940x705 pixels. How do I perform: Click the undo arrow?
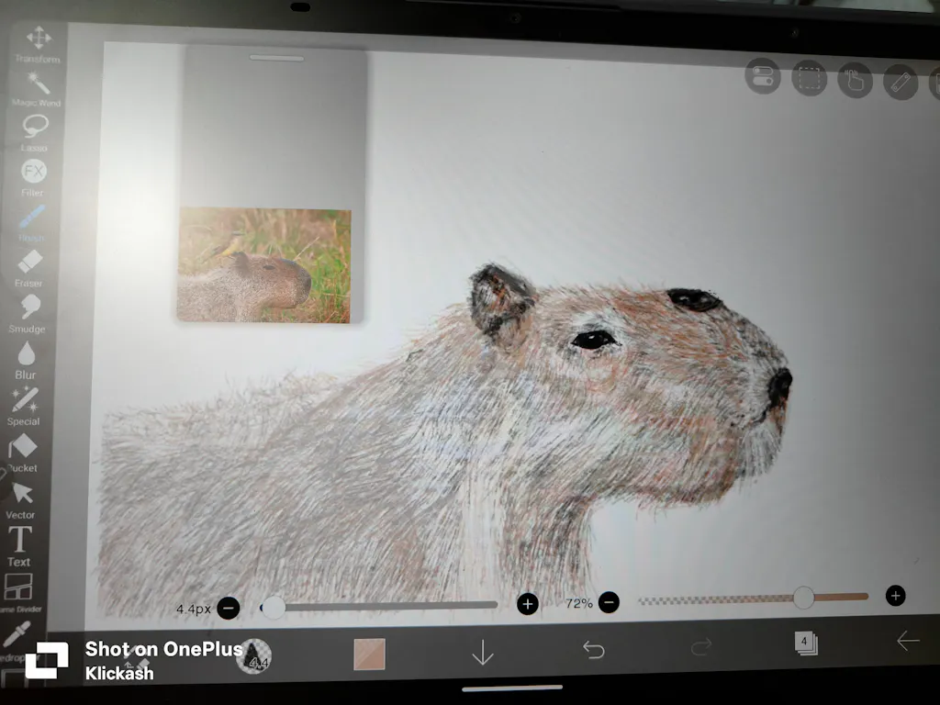click(x=594, y=650)
